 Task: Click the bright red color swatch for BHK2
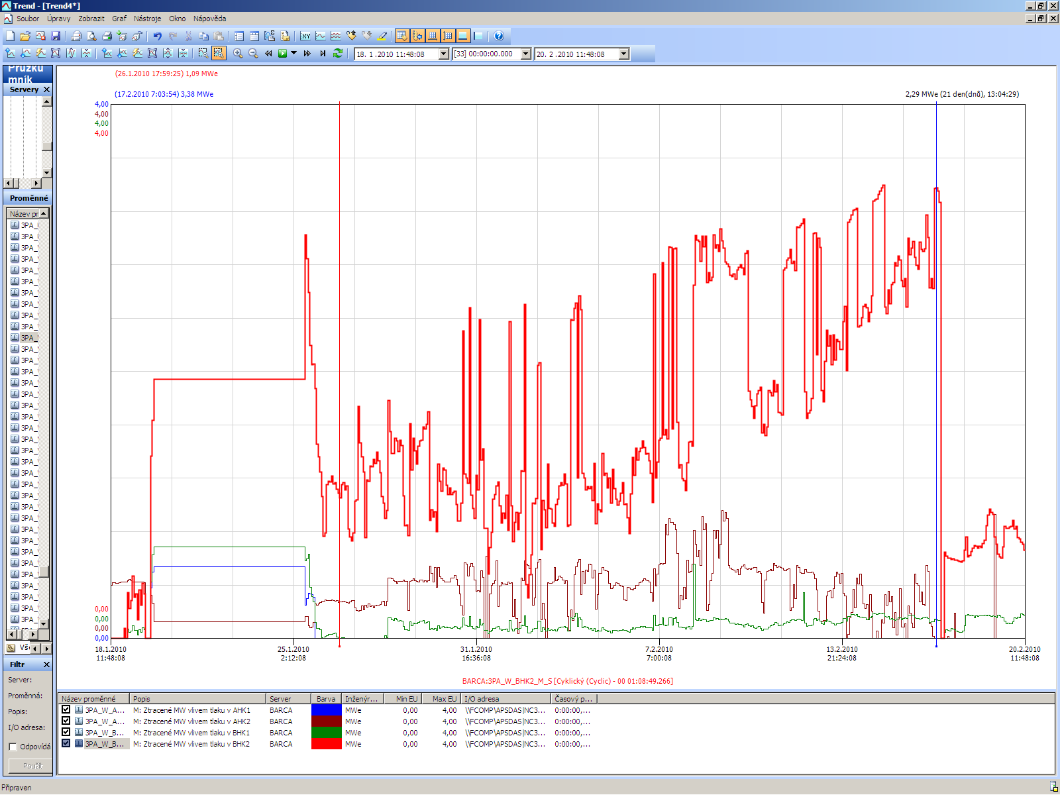point(326,743)
